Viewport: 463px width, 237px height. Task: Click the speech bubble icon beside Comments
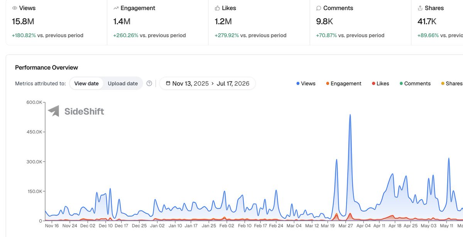319,8
